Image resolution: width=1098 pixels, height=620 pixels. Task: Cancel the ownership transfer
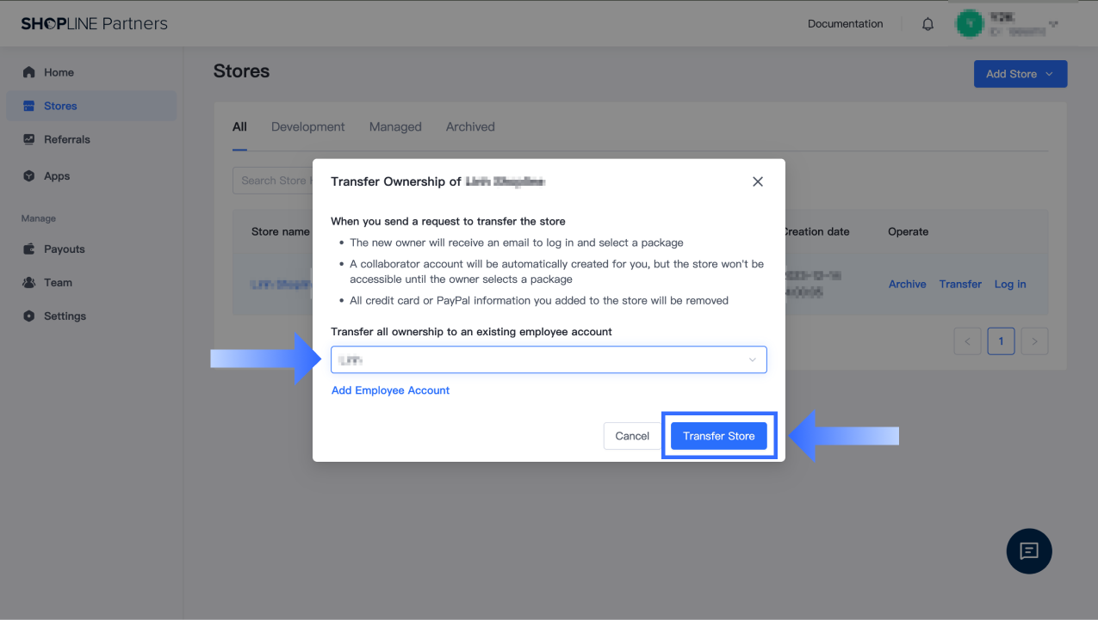tap(632, 436)
